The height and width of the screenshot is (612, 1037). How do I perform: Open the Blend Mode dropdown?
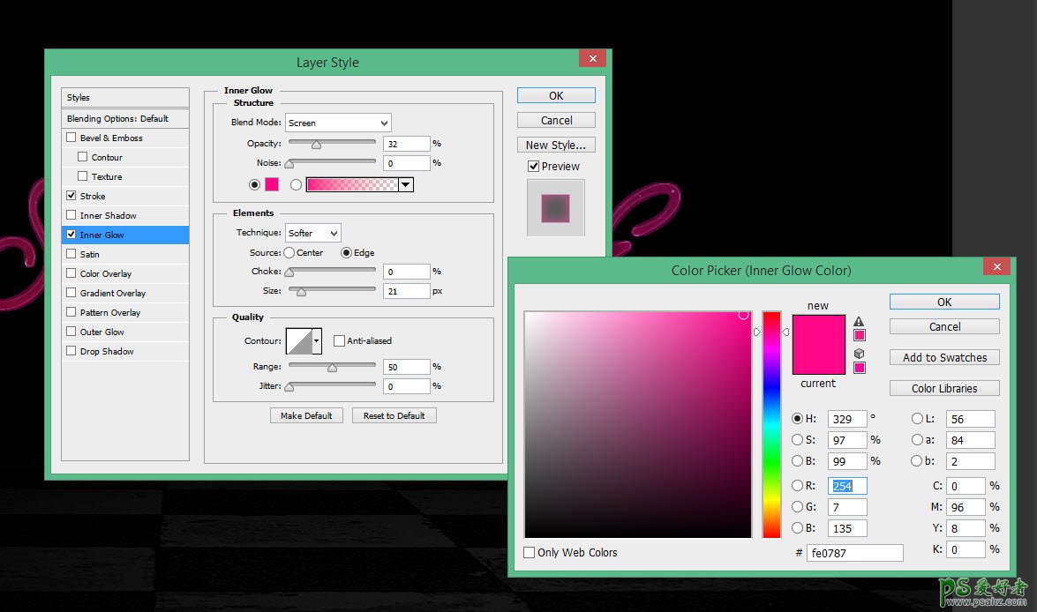coord(338,123)
